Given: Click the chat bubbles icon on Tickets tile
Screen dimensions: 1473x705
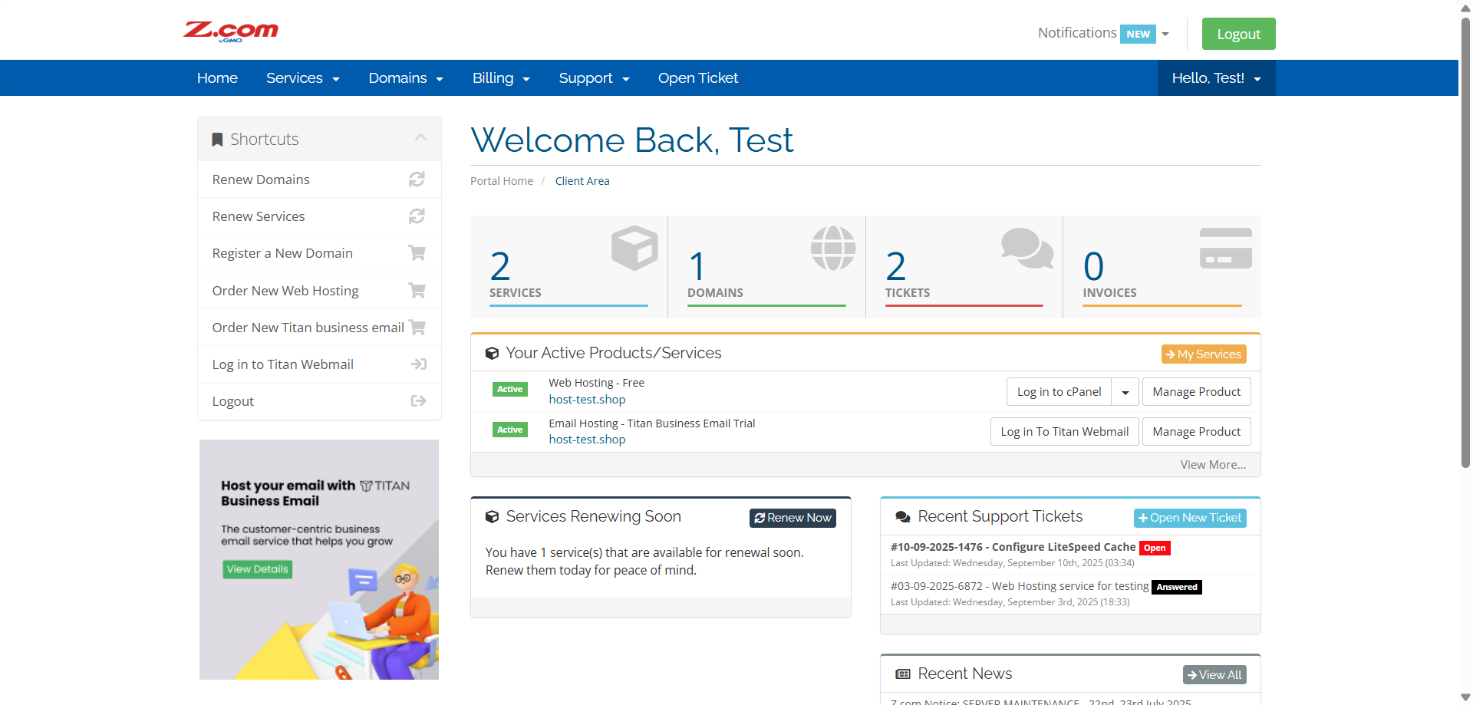Looking at the screenshot, I should [1027, 249].
